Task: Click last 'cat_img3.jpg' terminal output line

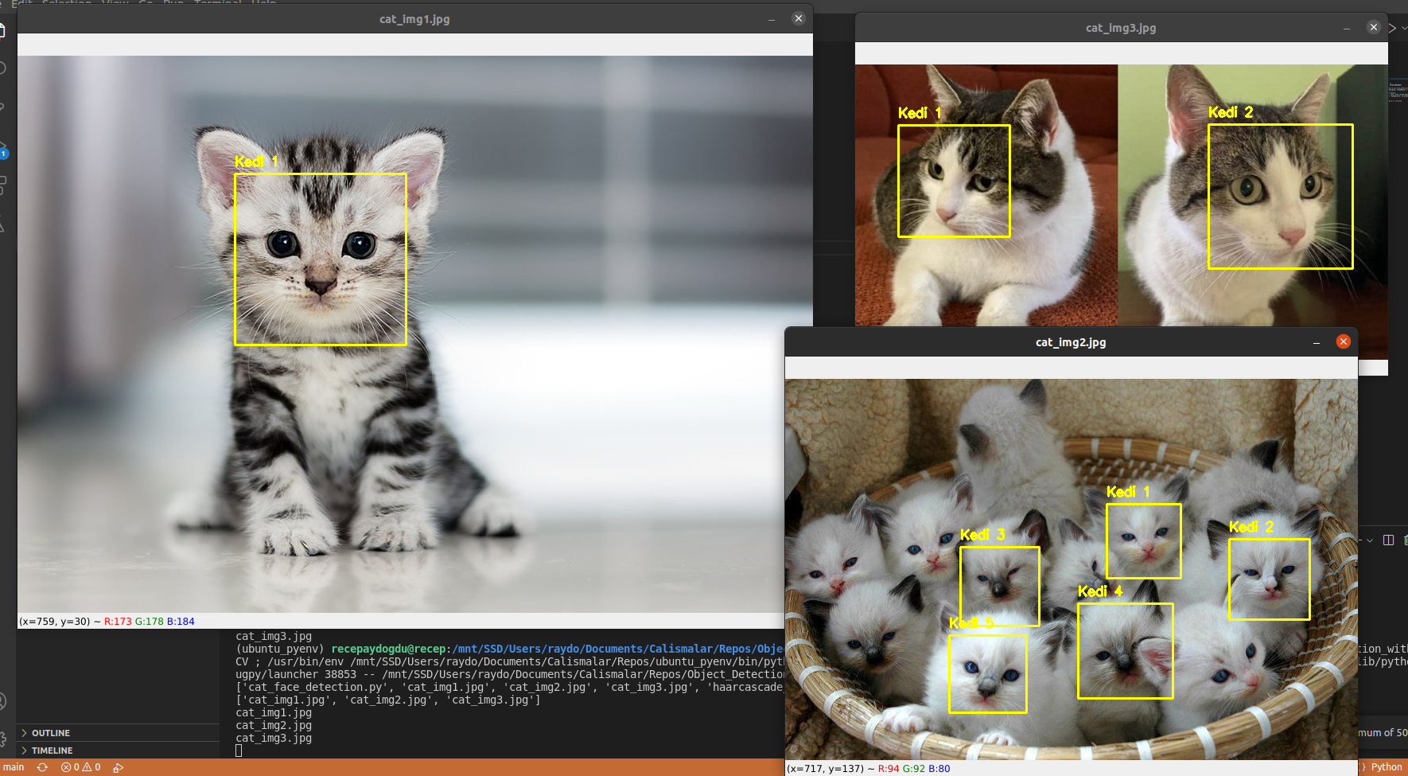Action: point(274,738)
